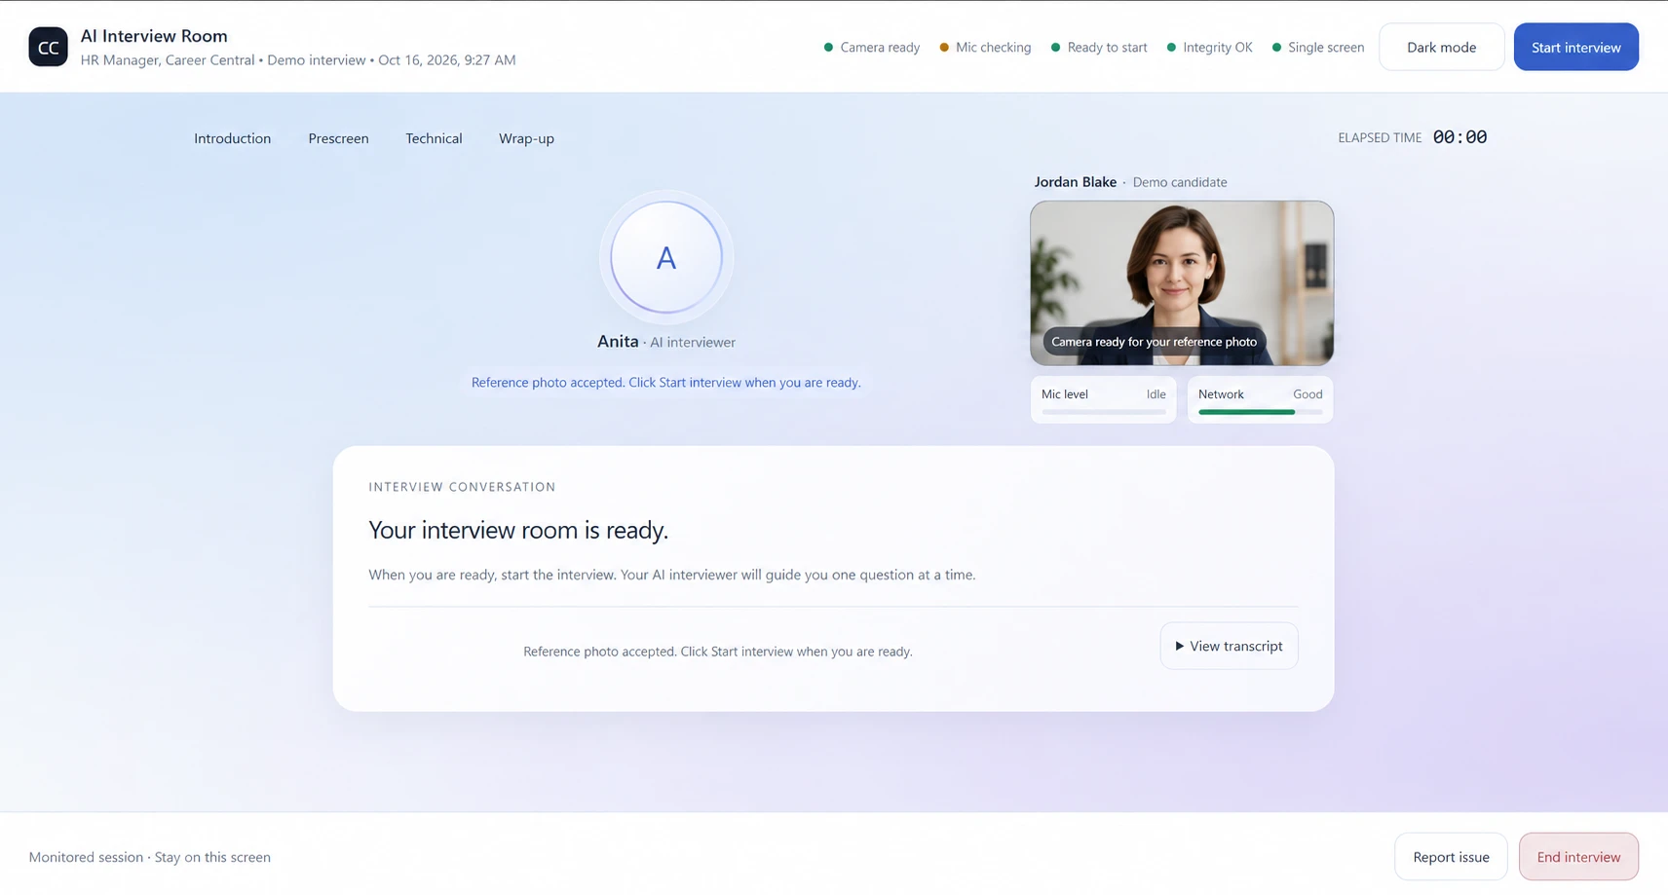
Task: Click the CC Career Central logo icon
Action: point(48,47)
